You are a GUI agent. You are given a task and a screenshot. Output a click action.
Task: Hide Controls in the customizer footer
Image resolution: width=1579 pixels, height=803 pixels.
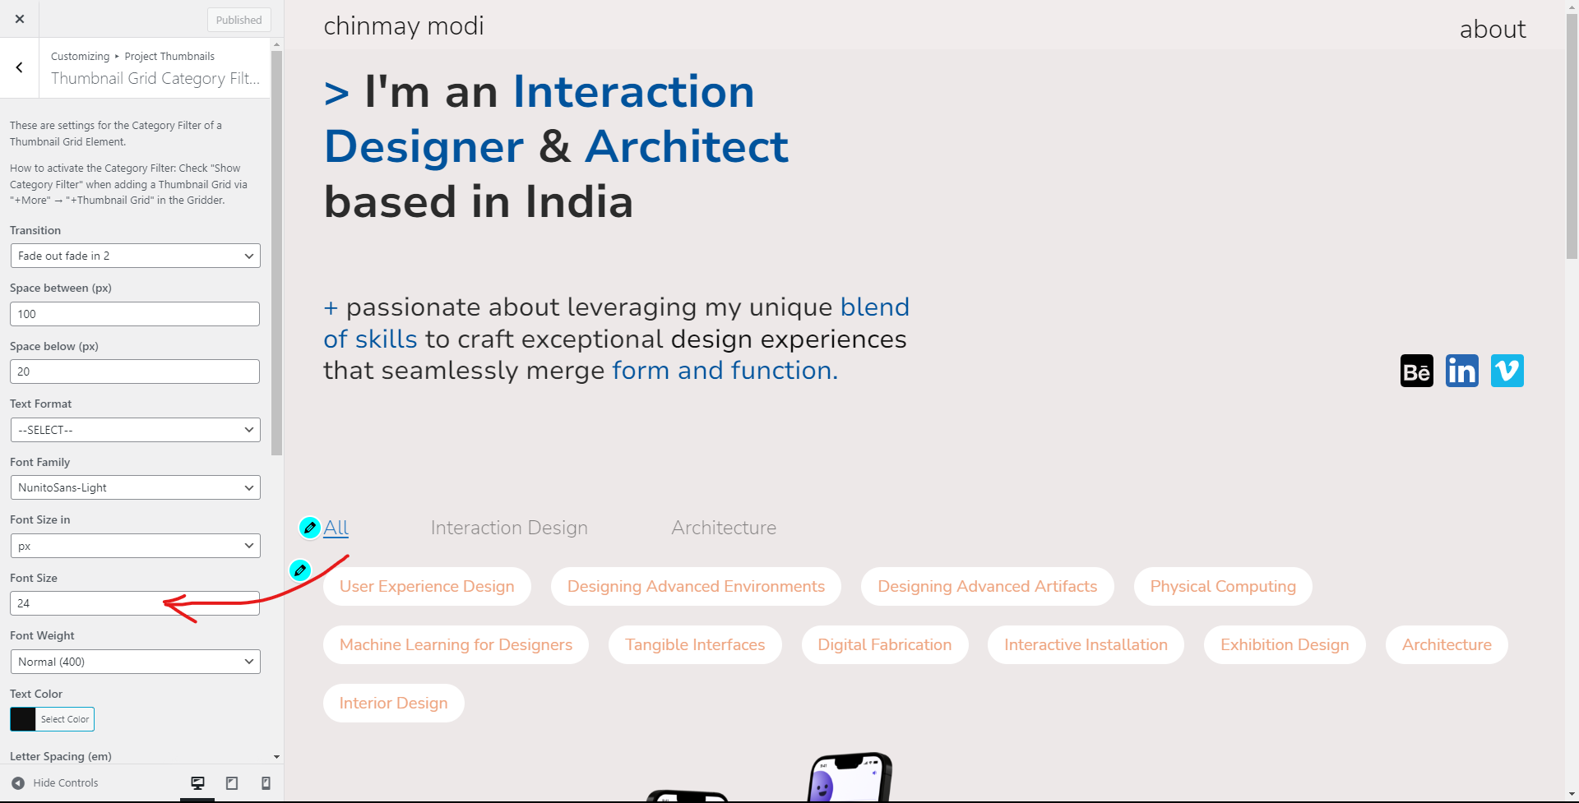click(56, 783)
